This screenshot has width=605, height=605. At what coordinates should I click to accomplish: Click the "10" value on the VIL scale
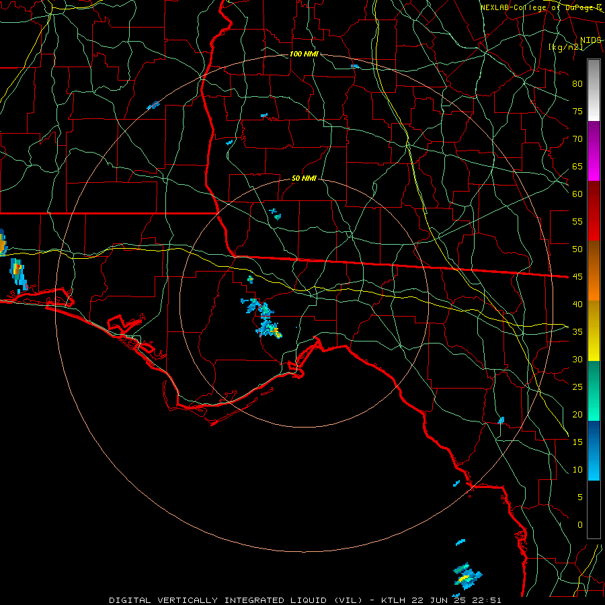tap(577, 470)
